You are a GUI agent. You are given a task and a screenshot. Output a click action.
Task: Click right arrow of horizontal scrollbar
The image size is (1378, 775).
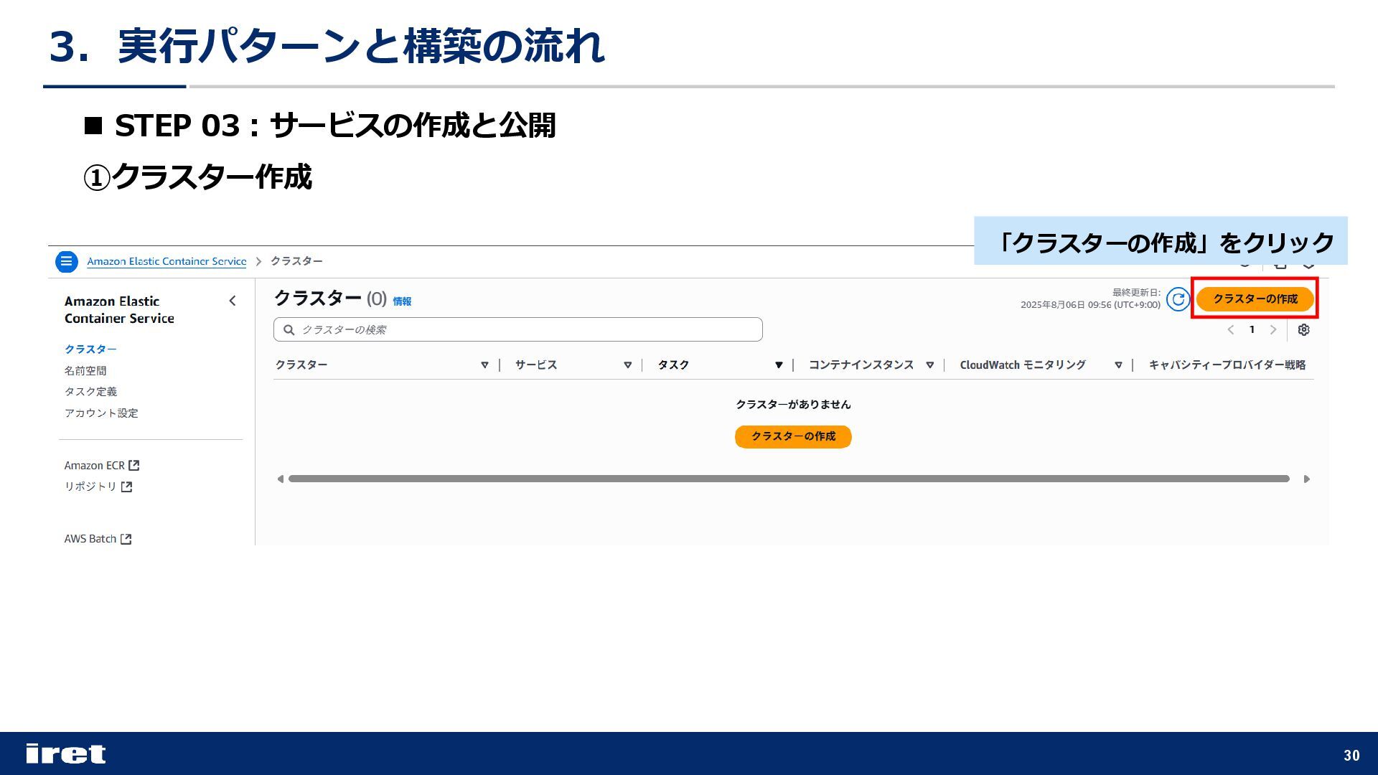pos(1307,479)
